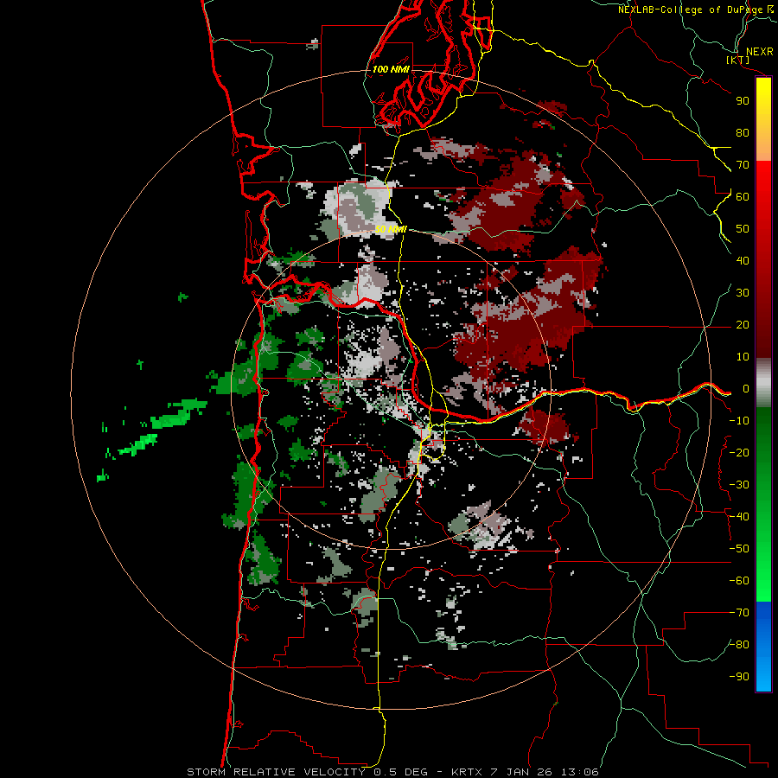The image size is (778, 778).
Task: Click the bright red segment of color bar
Action: 763,180
